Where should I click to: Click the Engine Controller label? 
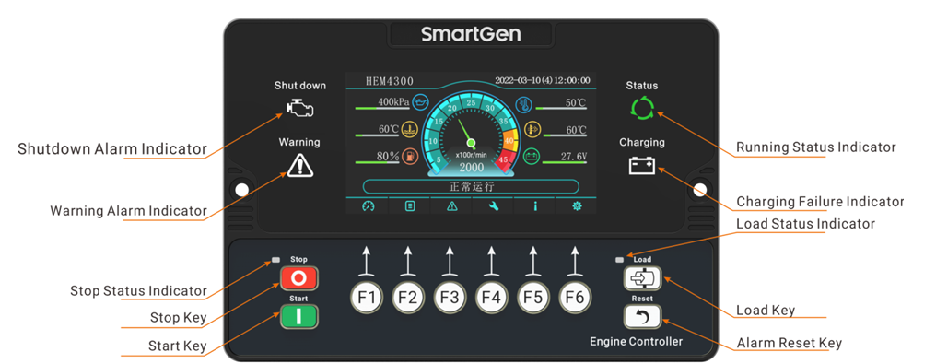click(636, 342)
